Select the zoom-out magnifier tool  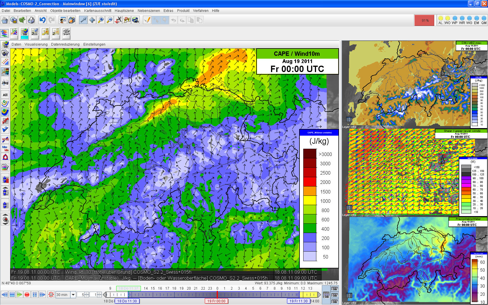pos(110,20)
